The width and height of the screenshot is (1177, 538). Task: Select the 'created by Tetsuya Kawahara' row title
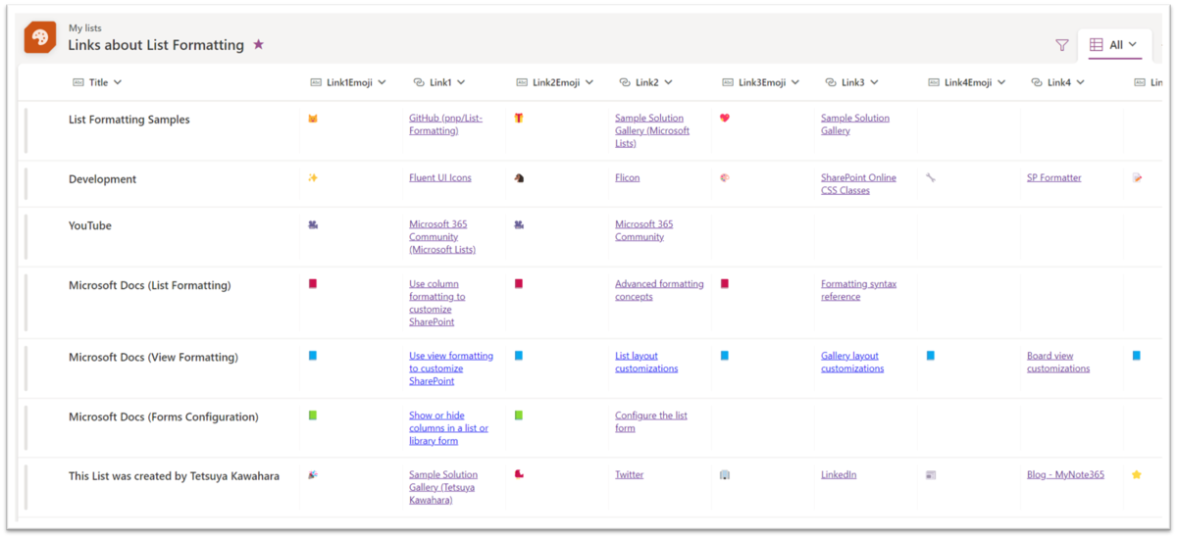pyautogui.click(x=174, y=476)
